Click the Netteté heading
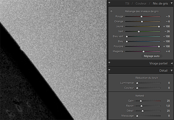The height and width of the screenshot is (120, 174). pos(140,96)
